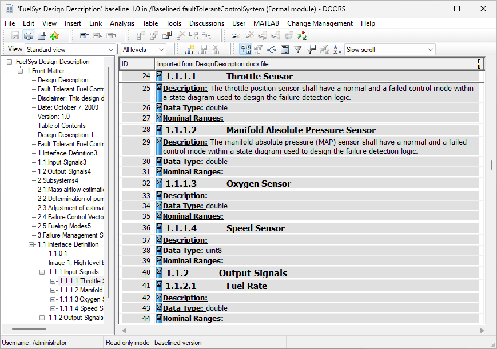Click the create object one level below icon

pos(154,36)
